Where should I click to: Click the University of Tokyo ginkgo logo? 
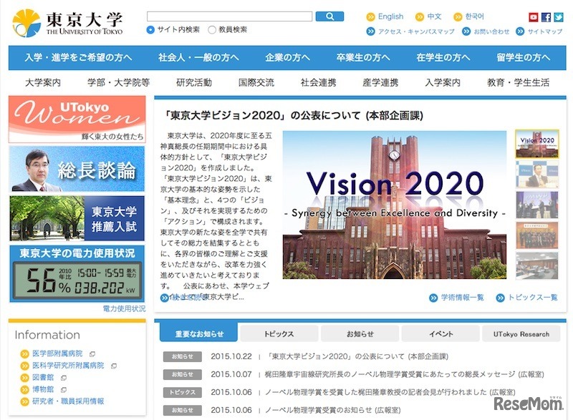pos(27,22)
